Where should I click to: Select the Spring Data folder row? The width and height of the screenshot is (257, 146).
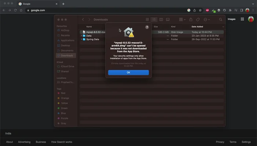point(152,39)
